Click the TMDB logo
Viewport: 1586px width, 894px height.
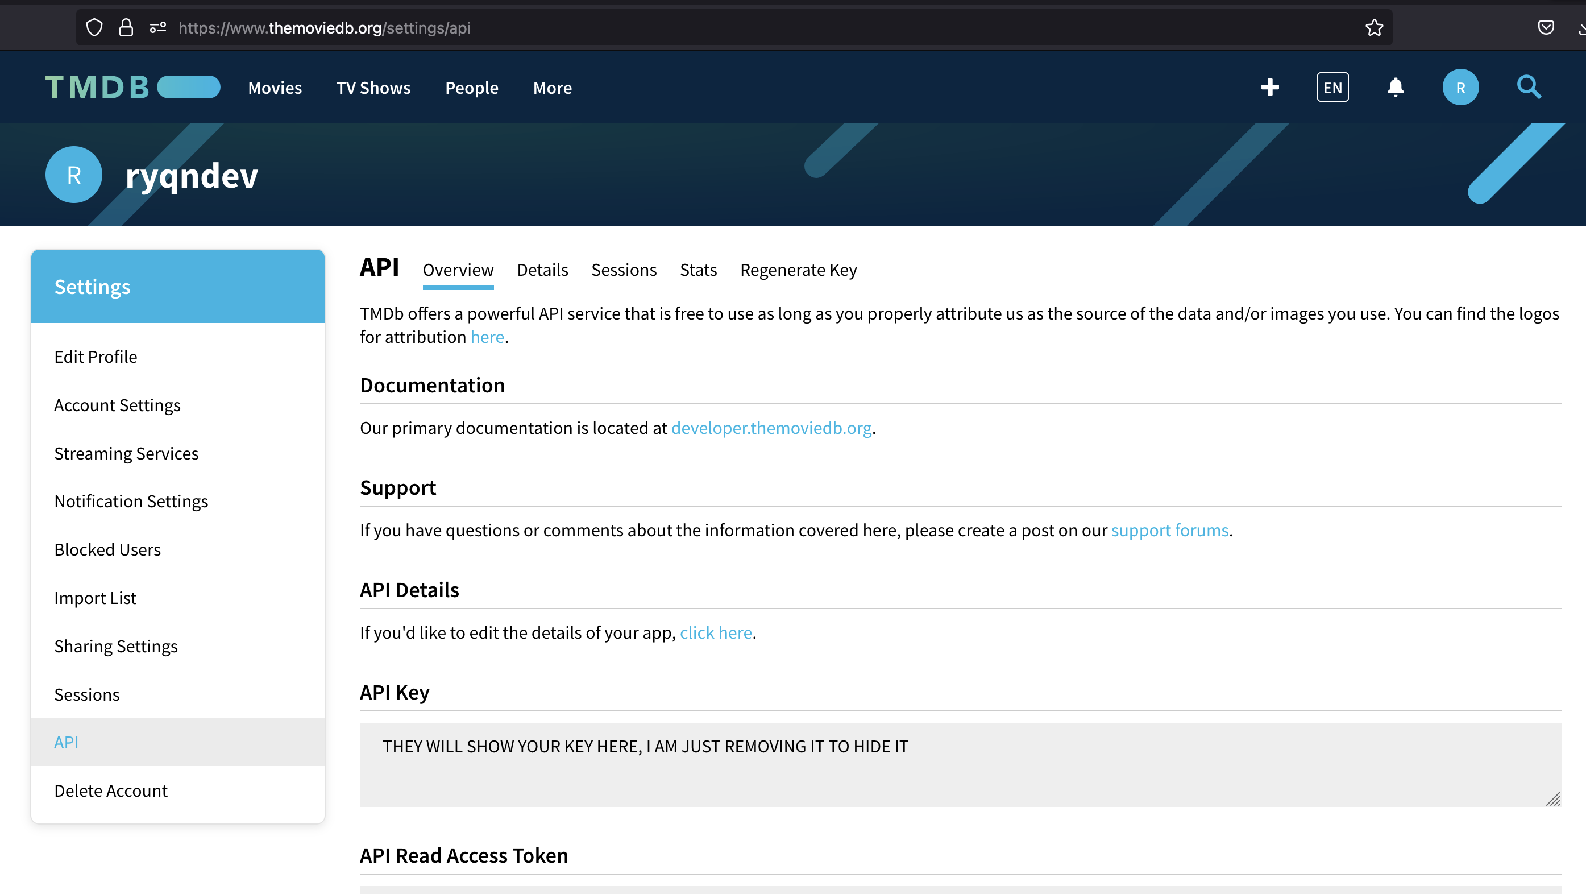point(132,87)
